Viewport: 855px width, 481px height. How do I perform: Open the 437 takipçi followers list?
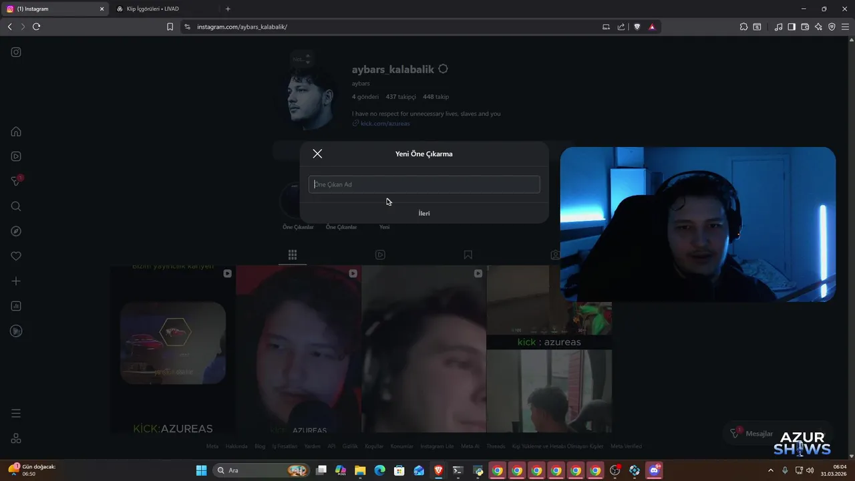401,97
